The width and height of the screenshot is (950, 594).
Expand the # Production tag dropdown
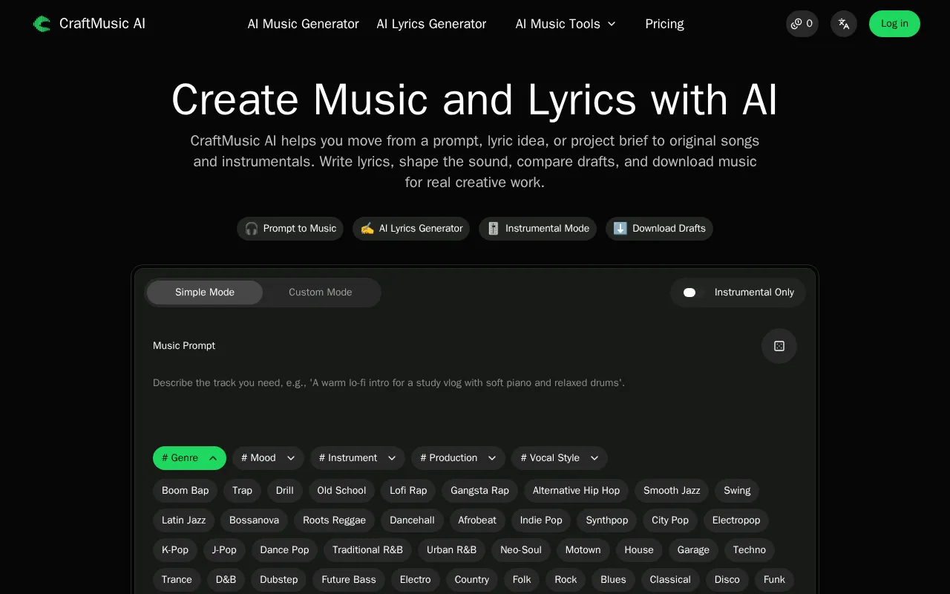(x=458, y=458)
